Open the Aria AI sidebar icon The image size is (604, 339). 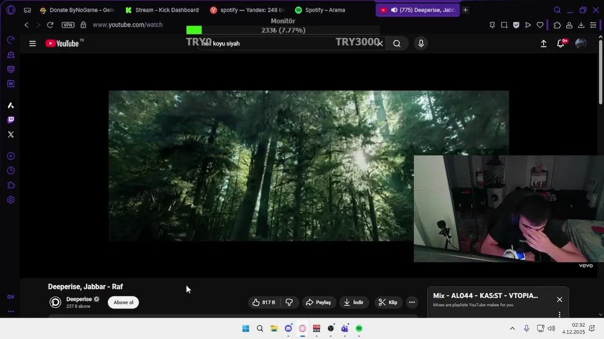[x=11, y=105]
